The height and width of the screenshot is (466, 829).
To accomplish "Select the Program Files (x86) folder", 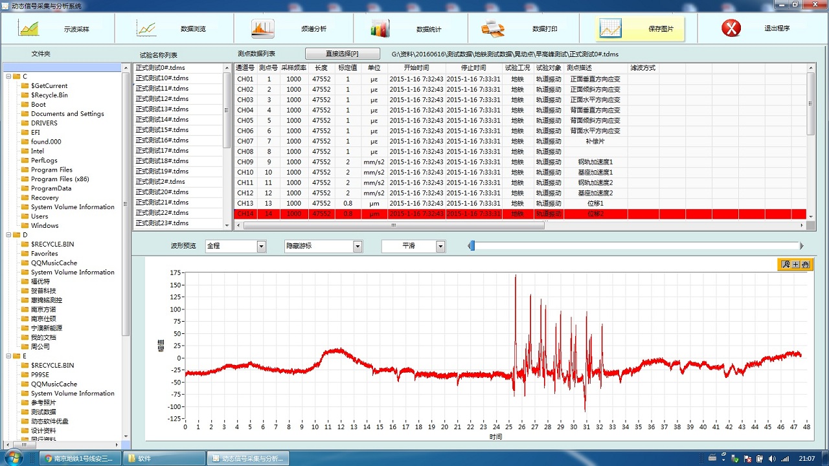I will (x=60, y=179).
